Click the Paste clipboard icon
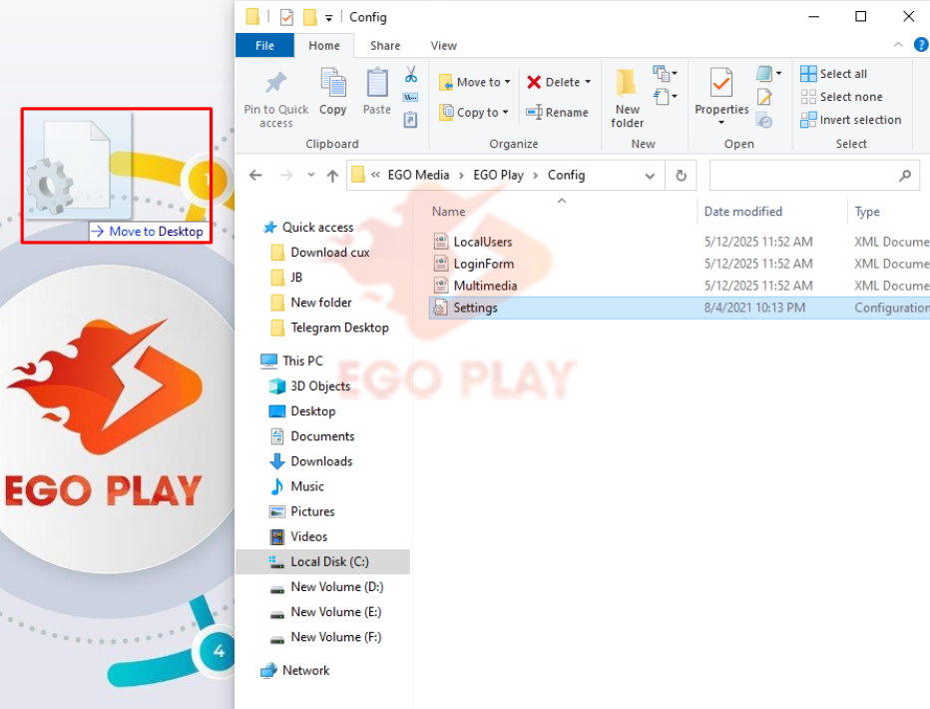Viewport: 930px width, 709px height. (x=376, y=83)
